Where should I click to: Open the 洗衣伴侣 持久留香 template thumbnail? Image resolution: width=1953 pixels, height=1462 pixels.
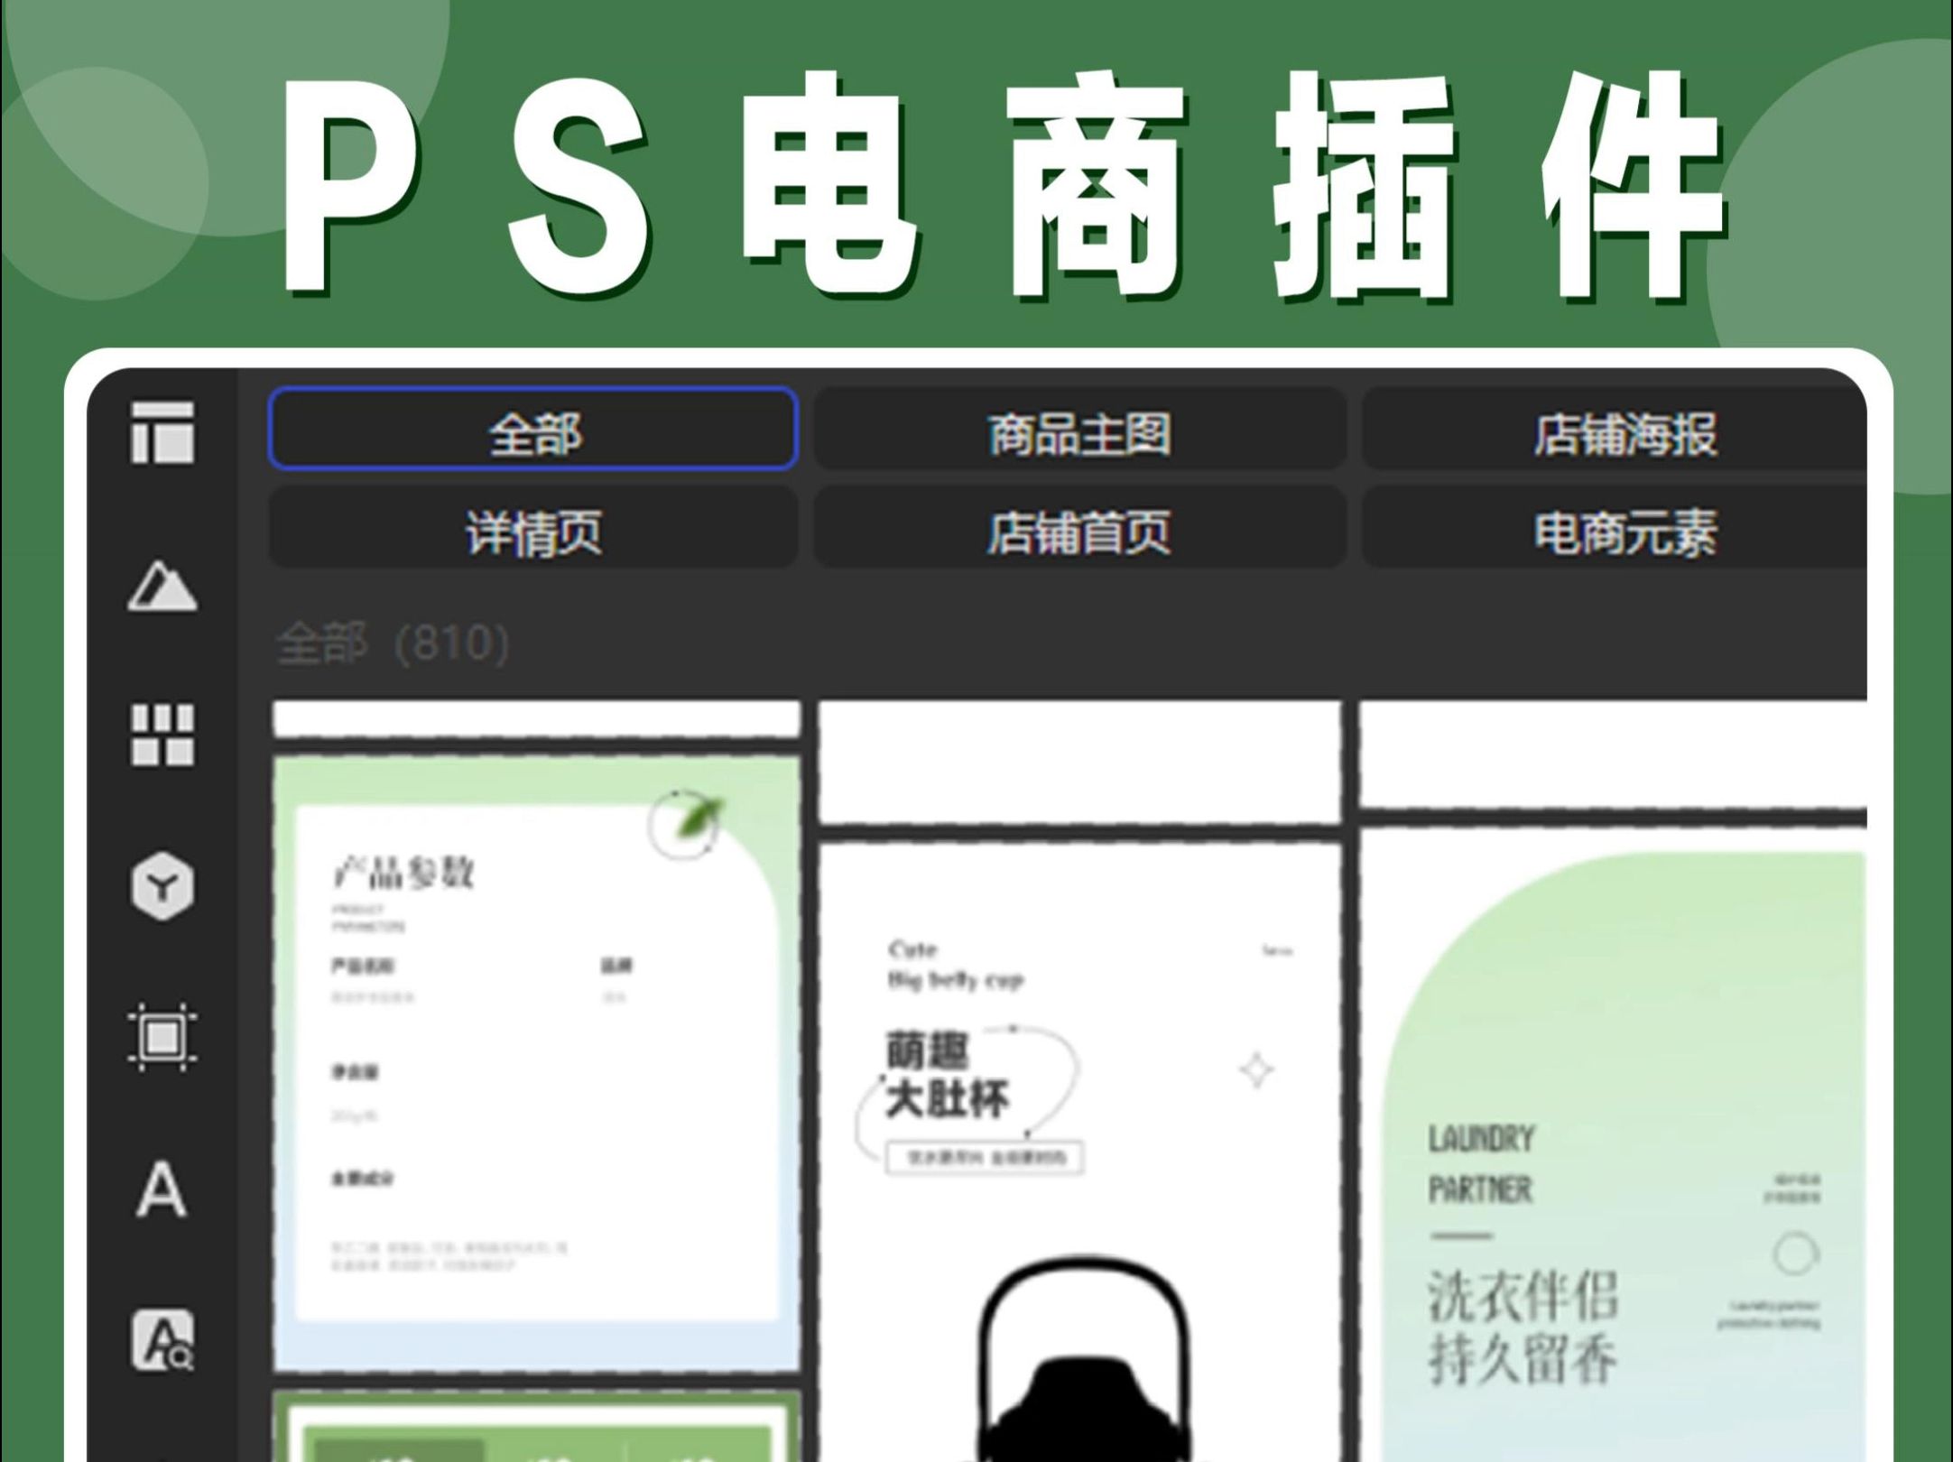[1614, 1146]
